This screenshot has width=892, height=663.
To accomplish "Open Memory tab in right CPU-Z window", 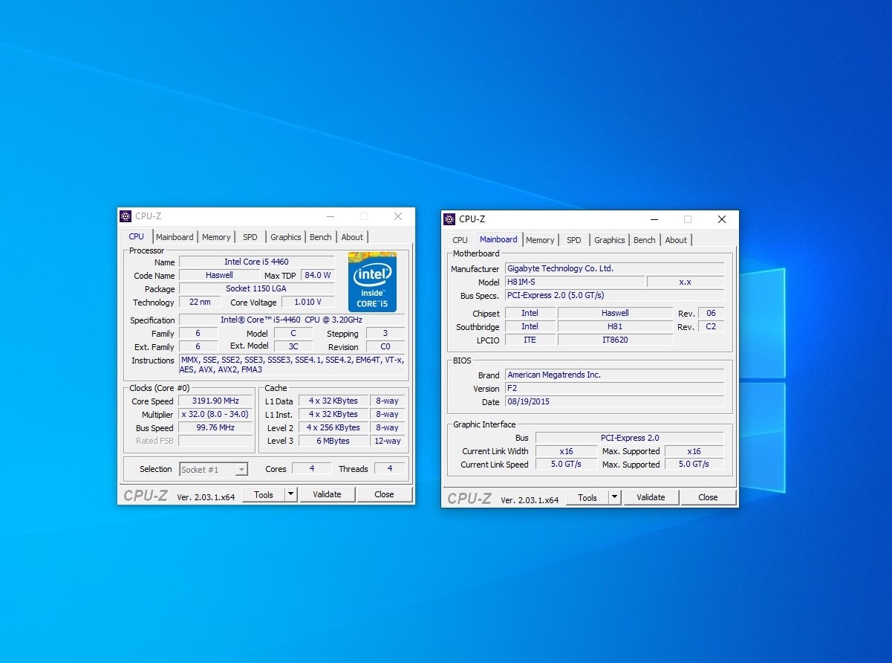I will click(540, 240).
